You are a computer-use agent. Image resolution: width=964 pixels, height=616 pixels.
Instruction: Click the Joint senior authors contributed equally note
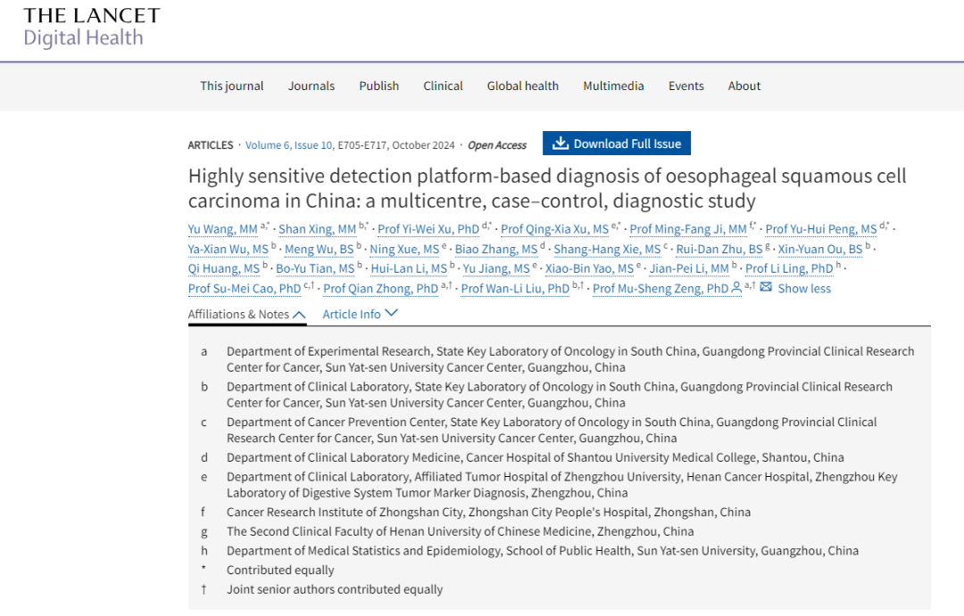[x=335, y=589]
